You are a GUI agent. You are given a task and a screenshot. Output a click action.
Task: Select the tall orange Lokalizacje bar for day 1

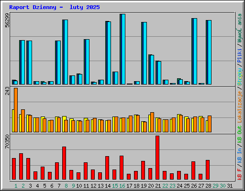click(16, 110)
